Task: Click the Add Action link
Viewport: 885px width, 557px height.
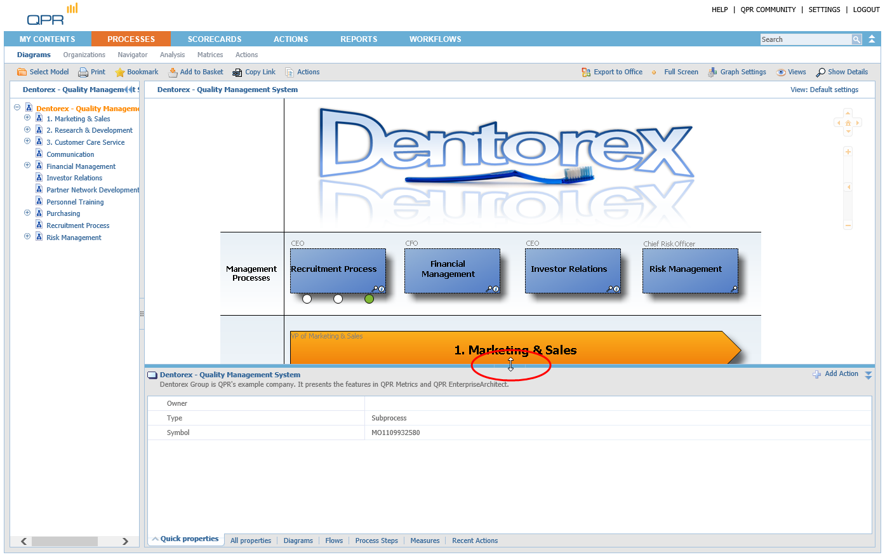Action: click(841, 374)
